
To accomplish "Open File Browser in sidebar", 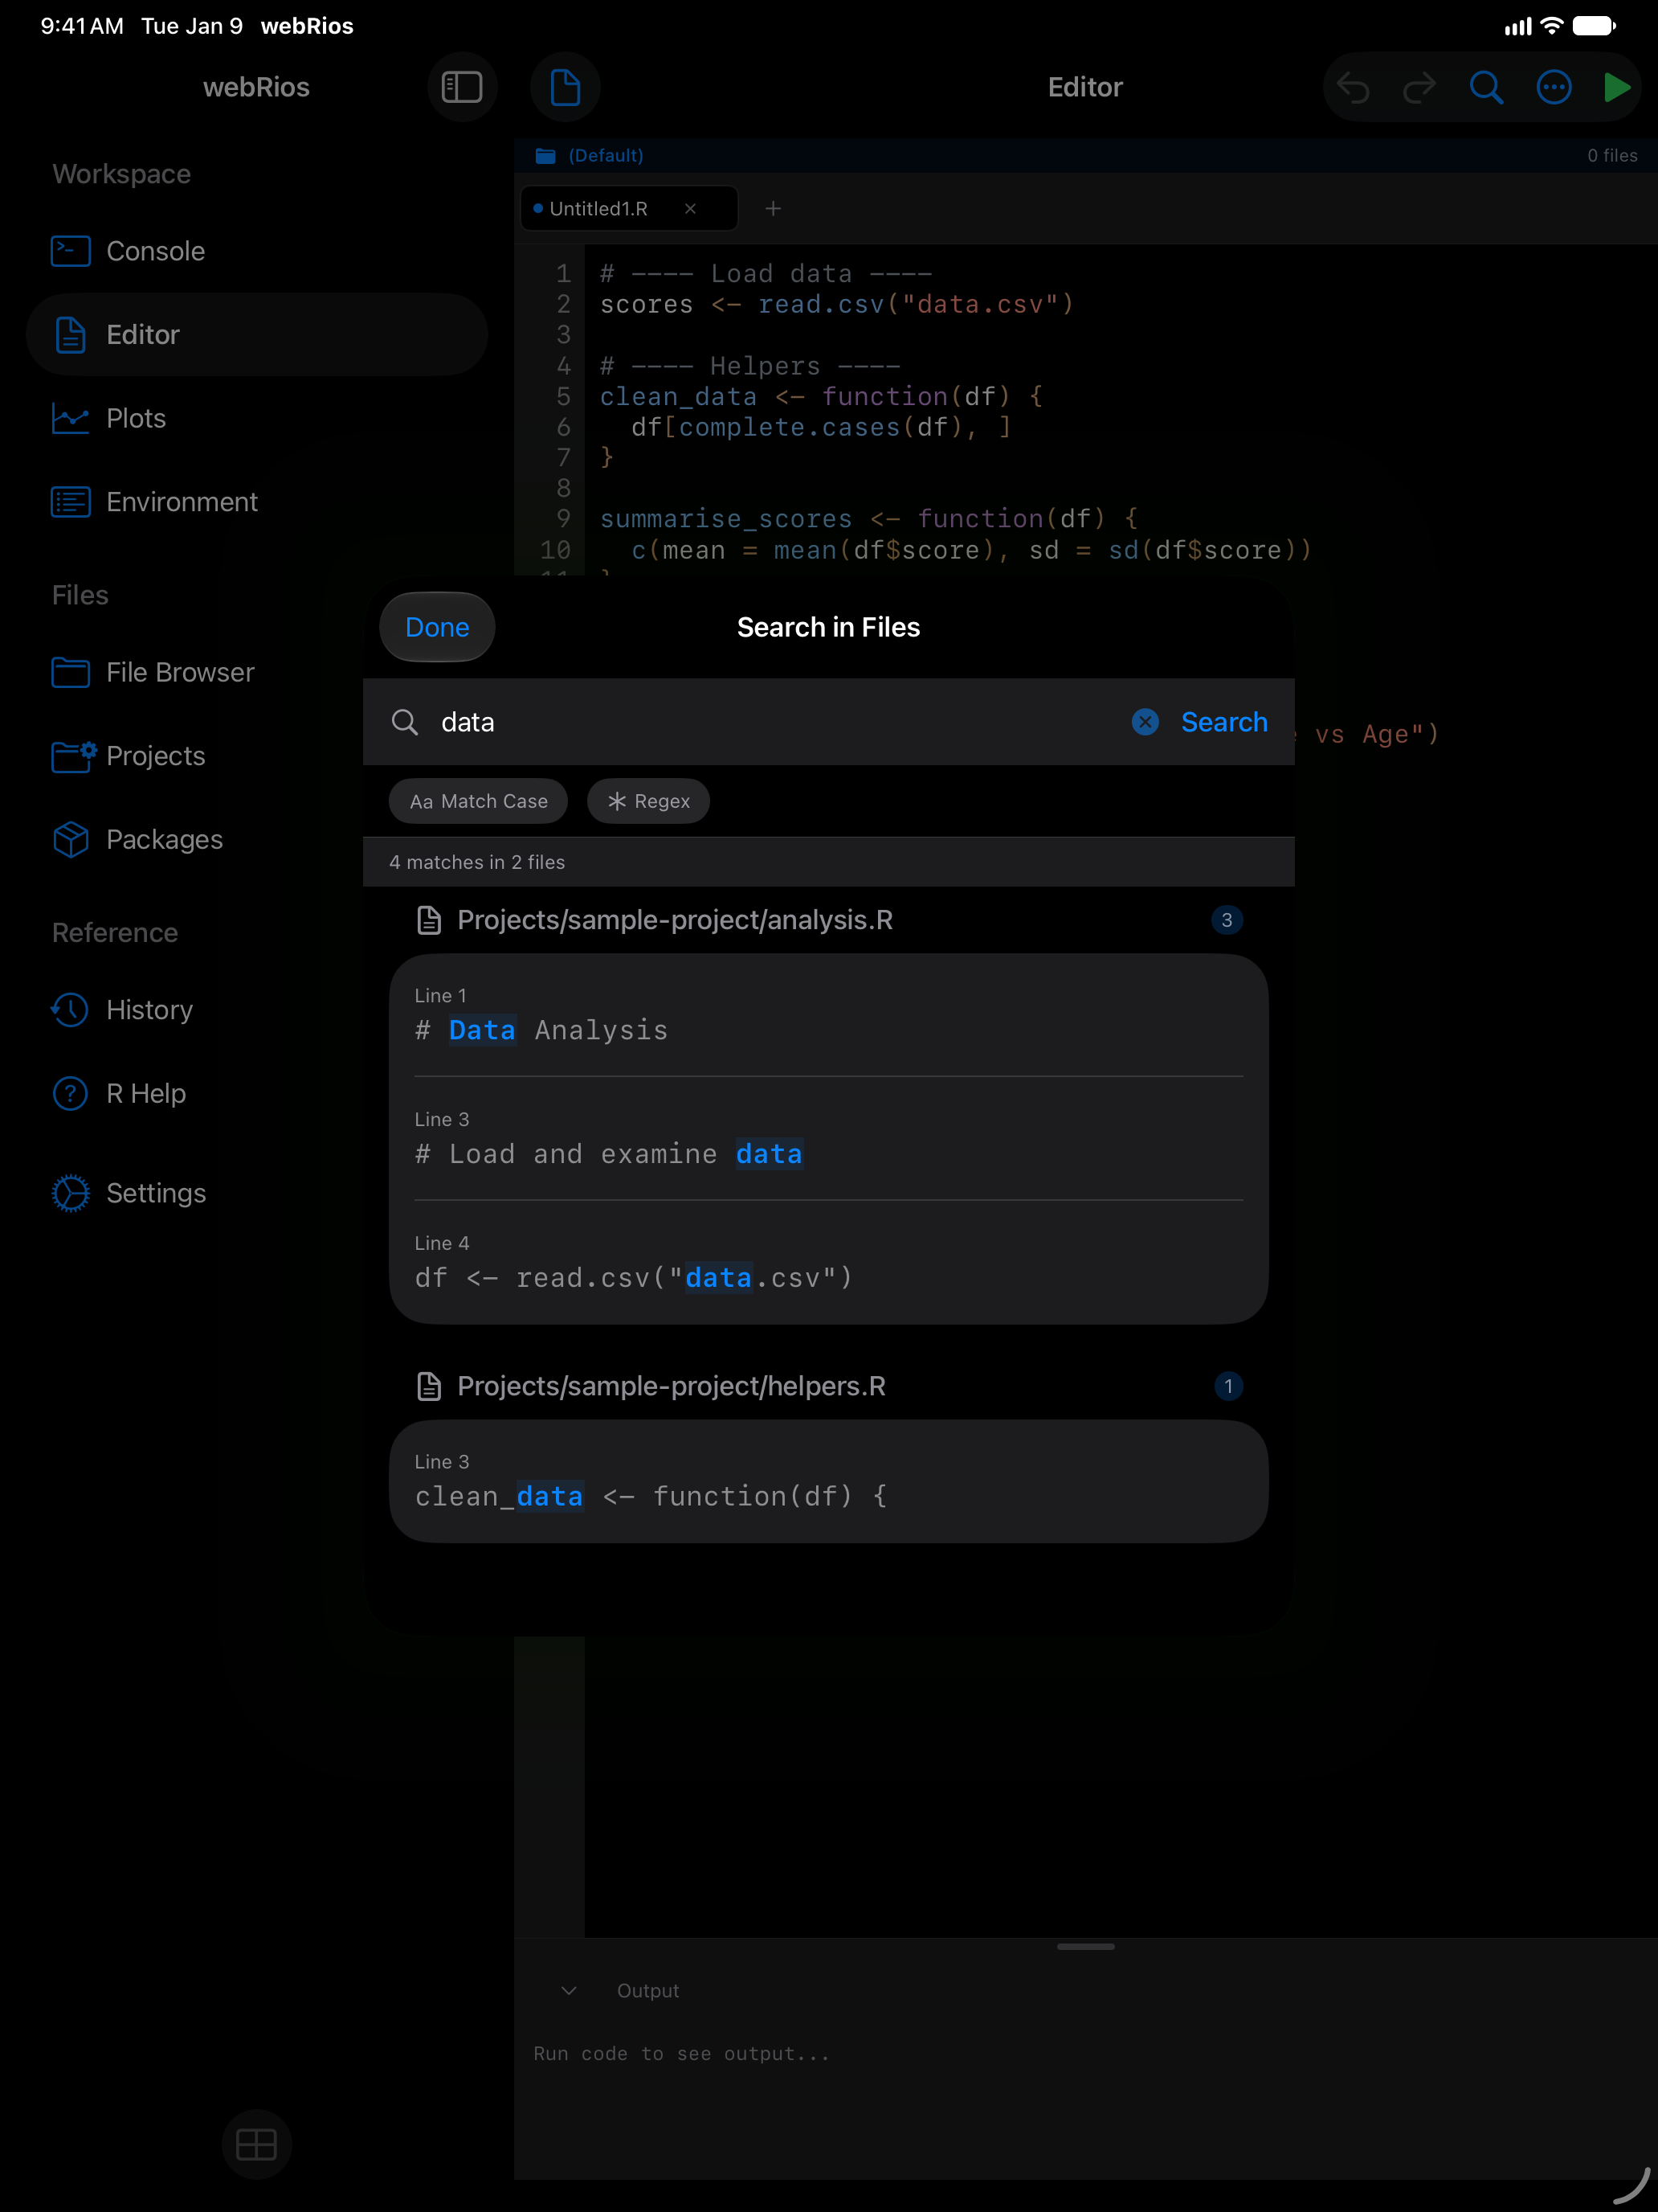I will (x=257, y=672).
